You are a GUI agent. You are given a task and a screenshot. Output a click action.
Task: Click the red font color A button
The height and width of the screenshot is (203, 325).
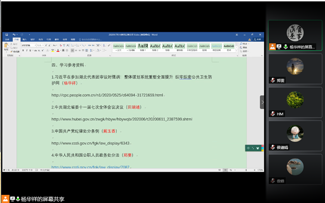tap(58, 50)
